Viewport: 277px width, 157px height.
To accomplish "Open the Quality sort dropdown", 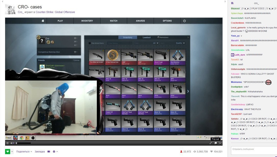I will [180, 43].
